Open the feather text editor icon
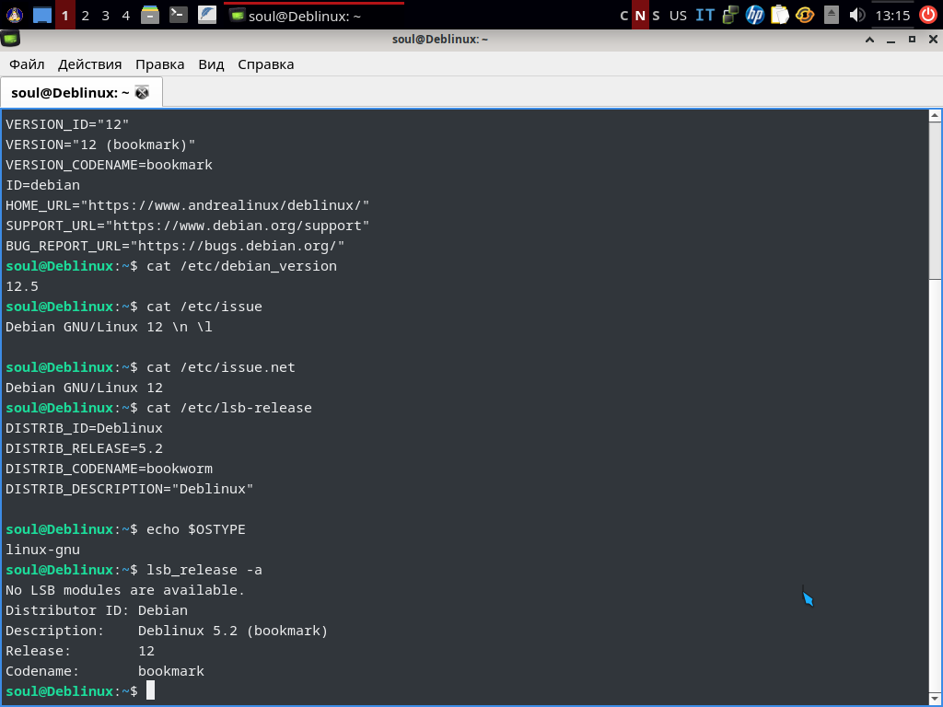 point(207,15)
